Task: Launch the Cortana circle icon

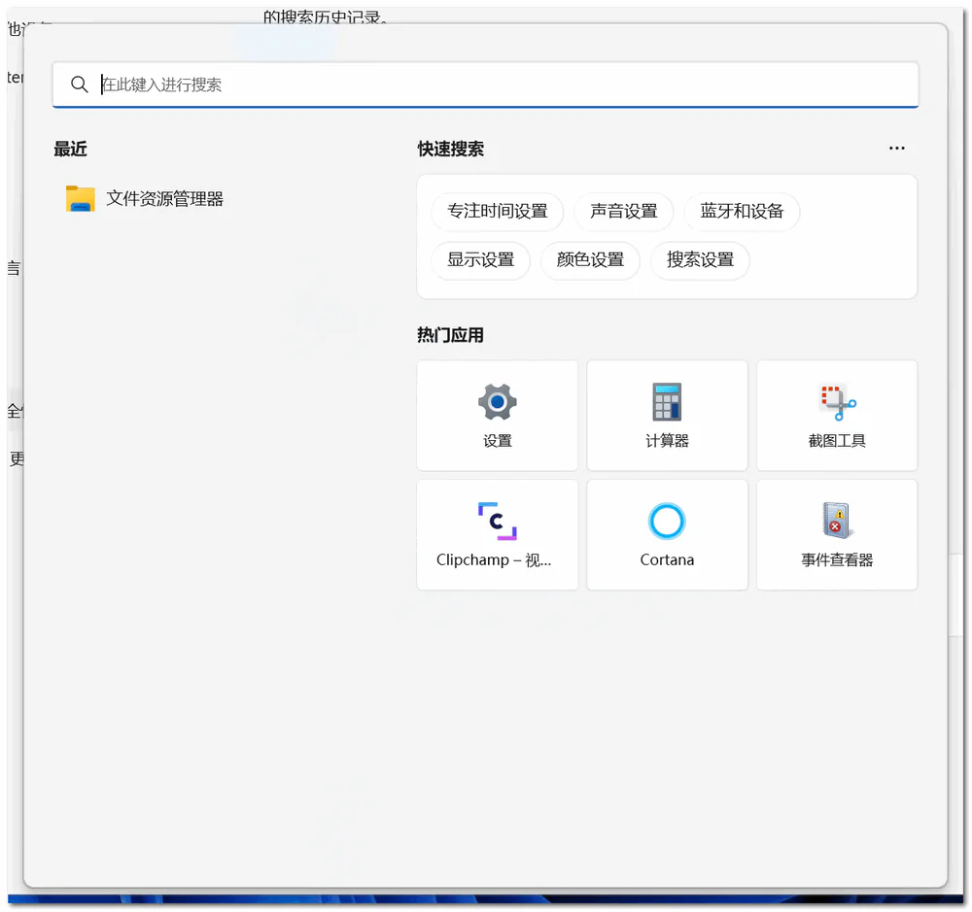Action: coord(667,521)
